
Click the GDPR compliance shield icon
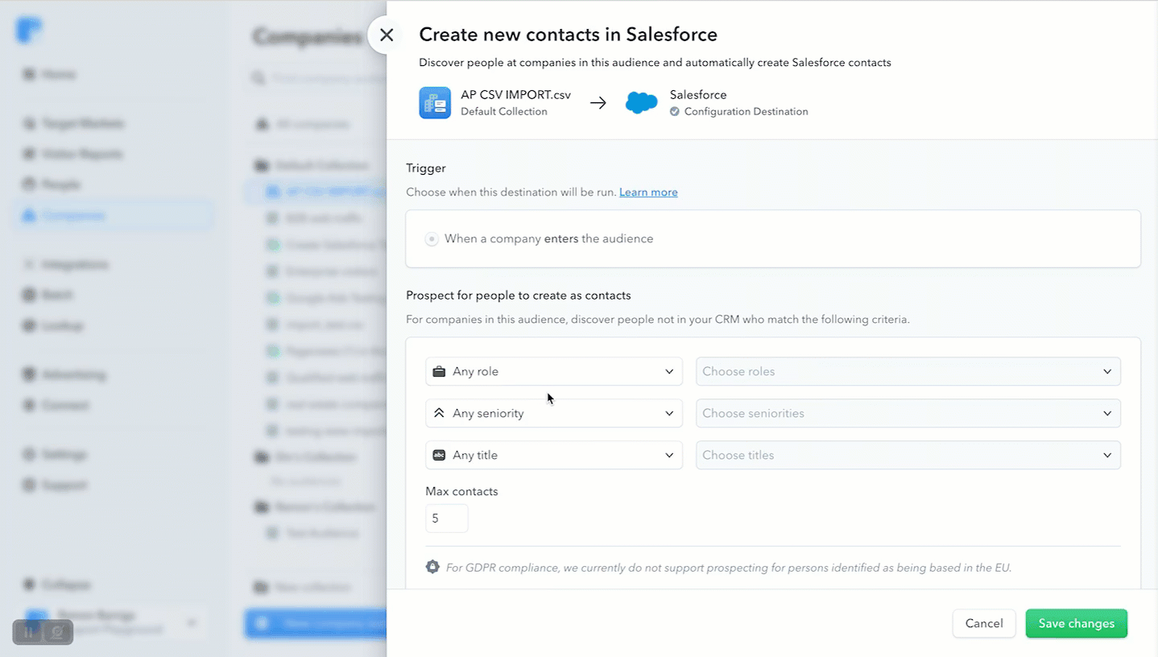tap(432, 567)
